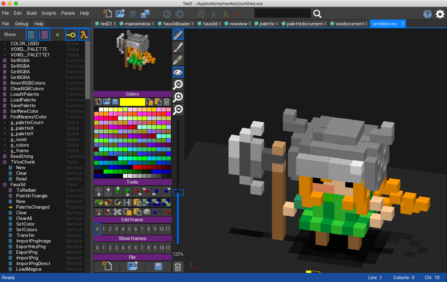The height and width of the screenshot is (282, 447).
Task: Collapse the Faux3d class node
Action: [5, 185]
